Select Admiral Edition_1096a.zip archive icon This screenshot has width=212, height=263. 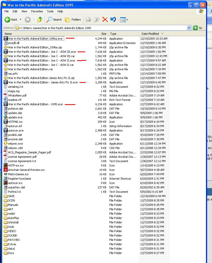point(6,47)
